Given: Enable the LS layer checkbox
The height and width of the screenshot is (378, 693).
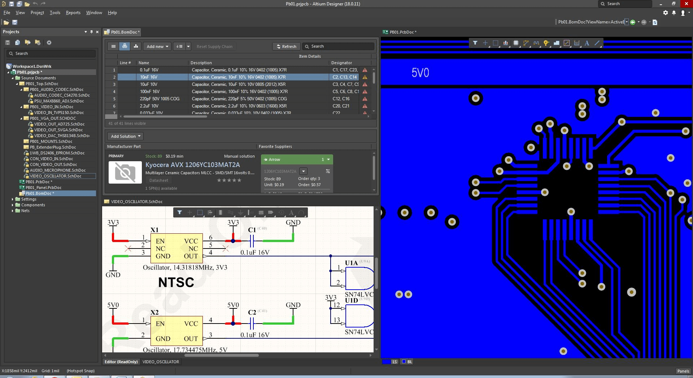Looking at the screenshot, I should click(386, 362).
